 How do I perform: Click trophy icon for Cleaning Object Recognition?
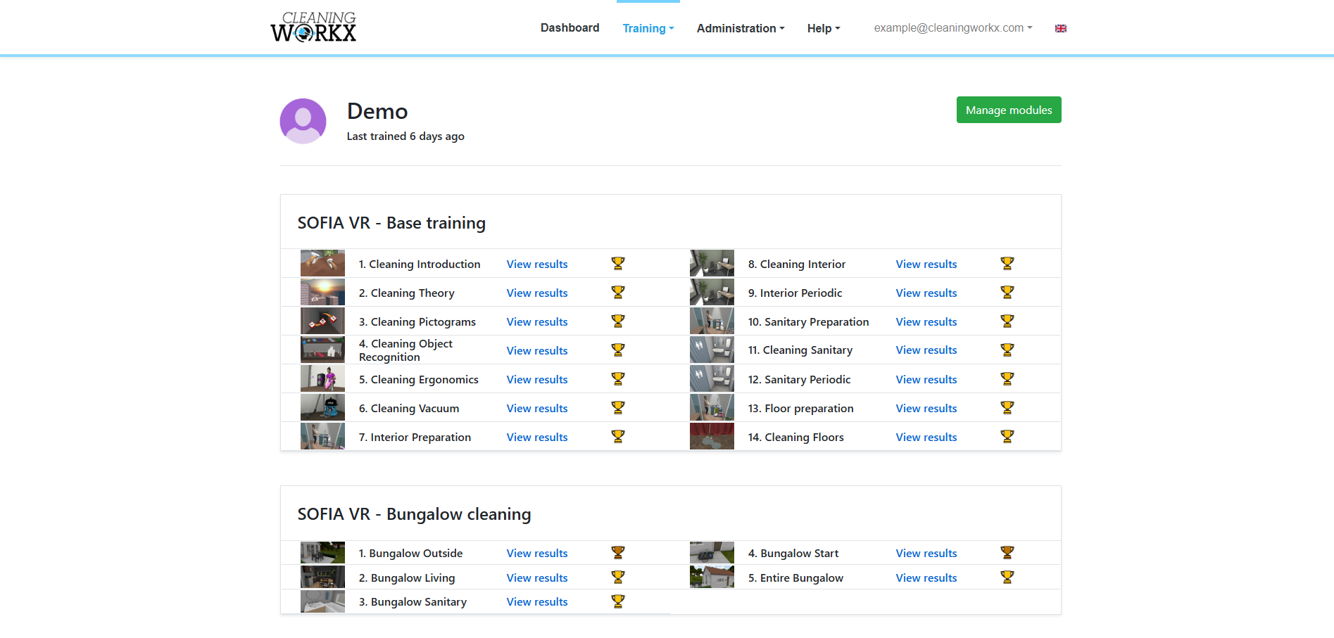tap(618, 350)
